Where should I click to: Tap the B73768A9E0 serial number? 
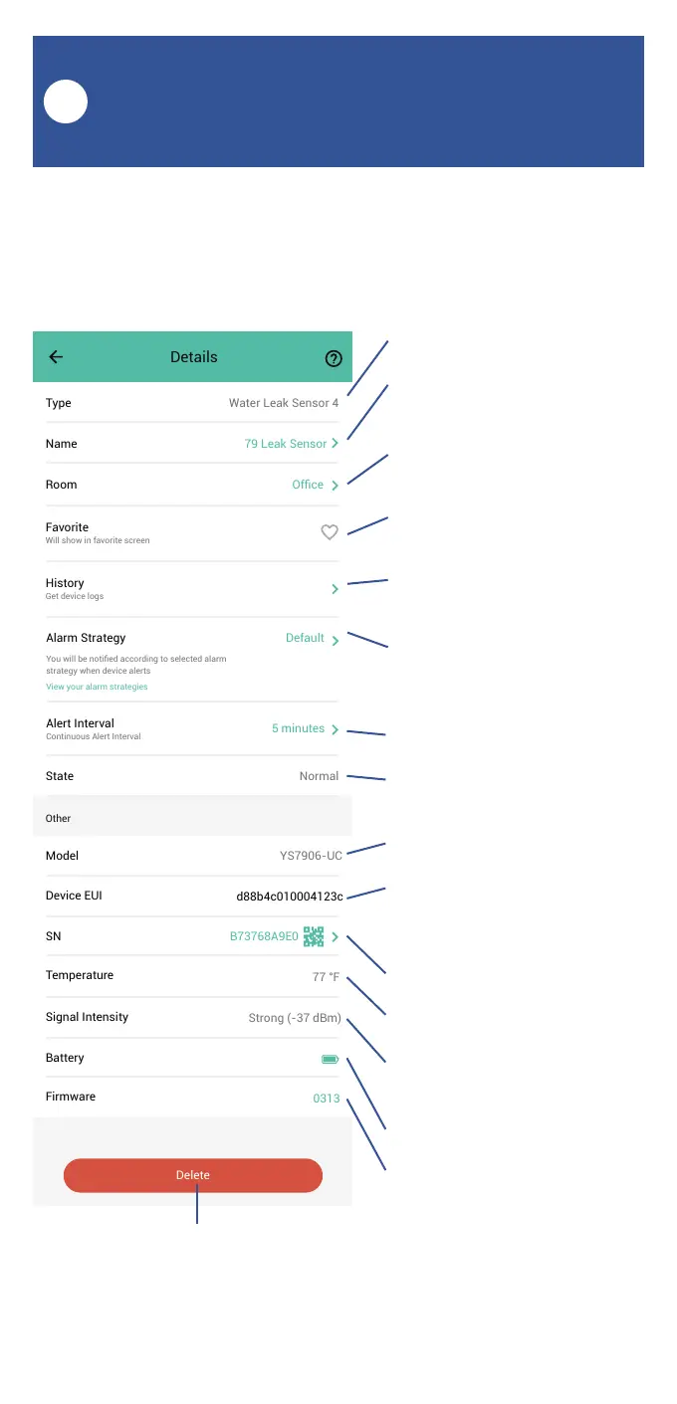tap(264, 936)
